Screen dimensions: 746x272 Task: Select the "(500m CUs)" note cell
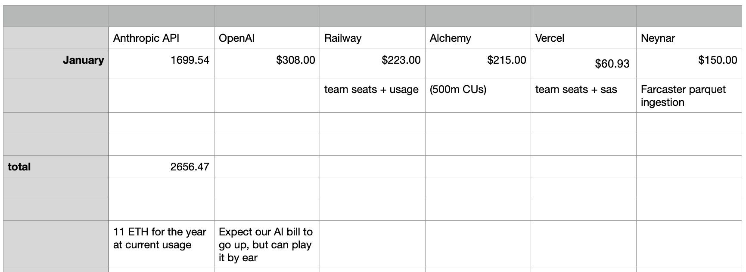(x=478, y=95)
